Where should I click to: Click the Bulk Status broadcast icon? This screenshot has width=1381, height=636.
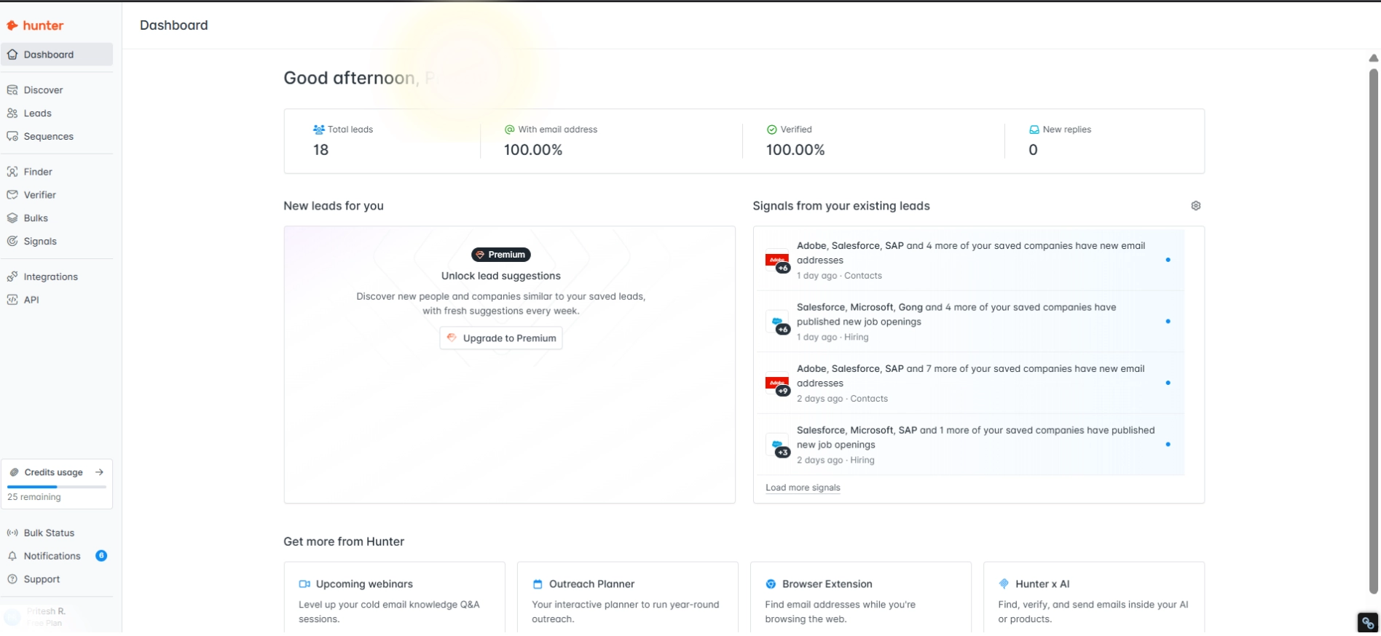pyautogui.click(x=12, y=533)
